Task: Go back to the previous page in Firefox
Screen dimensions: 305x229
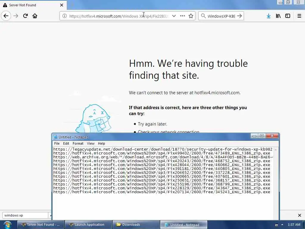Action: pyautogui.click(x=6, y=16)
